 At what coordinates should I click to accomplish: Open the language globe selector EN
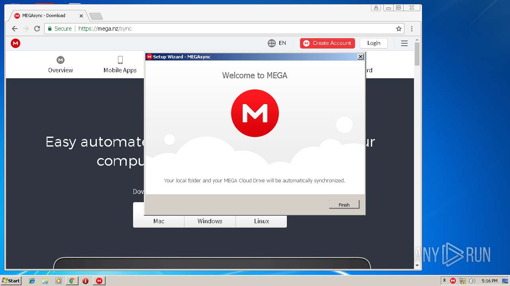point(277,43)
